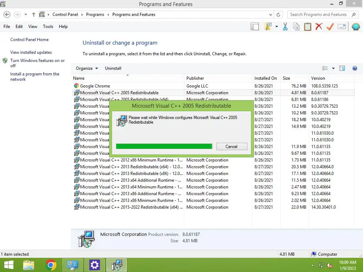The image size is (363, 272).
Task: Open the File menu
Action: pyautogui.click(x=7, y=26)
